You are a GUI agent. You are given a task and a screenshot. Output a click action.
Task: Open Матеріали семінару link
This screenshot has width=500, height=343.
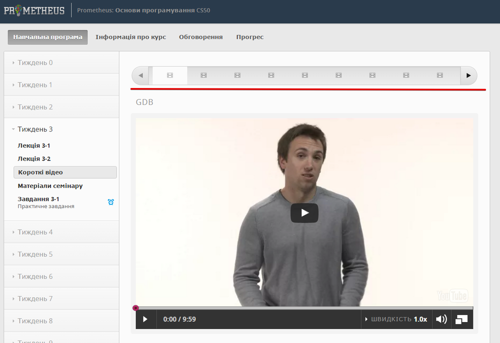tap(50, 185)
